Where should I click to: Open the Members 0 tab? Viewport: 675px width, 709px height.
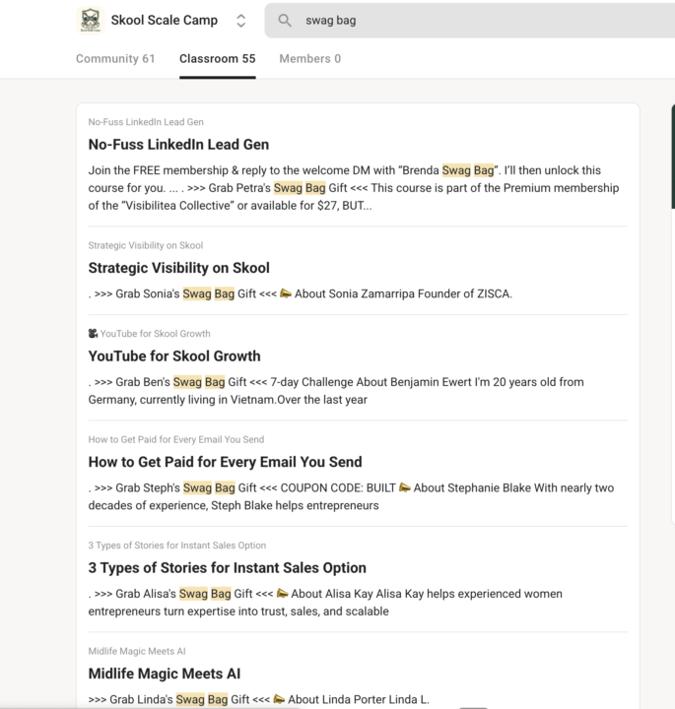[309, 59]
